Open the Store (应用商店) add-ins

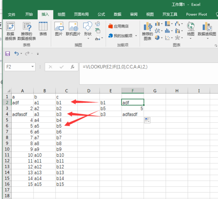click(x=118, y=26)
